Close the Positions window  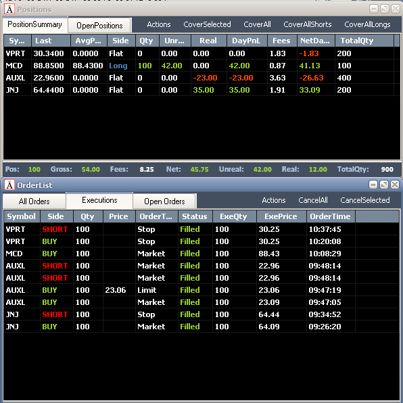(396, 9)
